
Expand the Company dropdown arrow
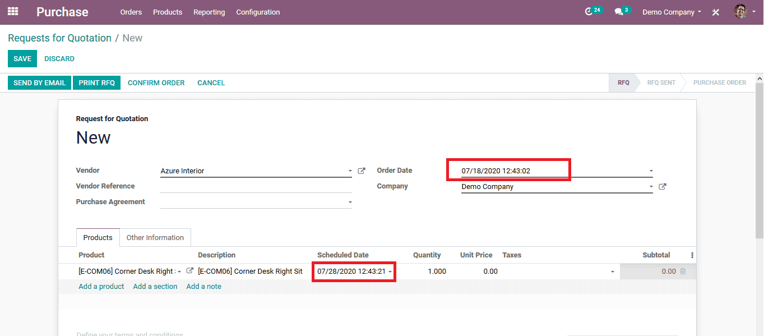click(651, 187)
